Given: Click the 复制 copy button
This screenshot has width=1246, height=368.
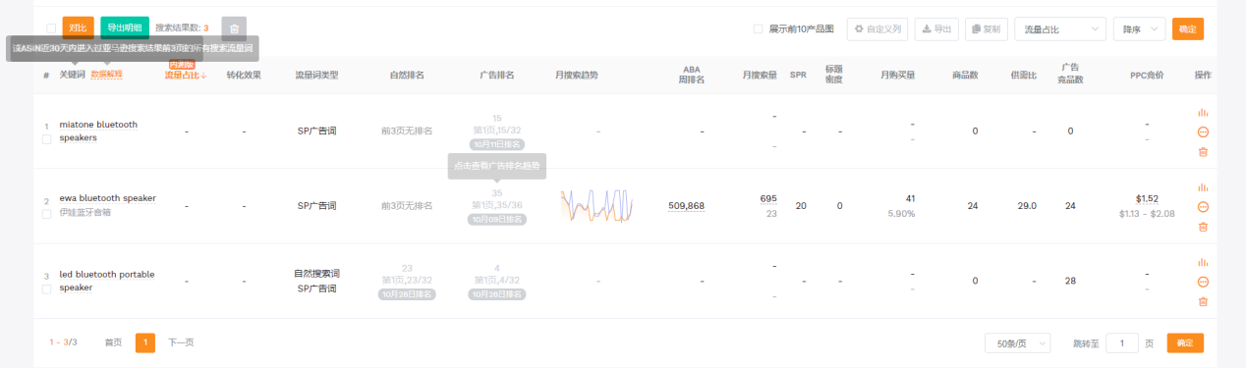Looking at the screenshot, I should pos(987,28).
